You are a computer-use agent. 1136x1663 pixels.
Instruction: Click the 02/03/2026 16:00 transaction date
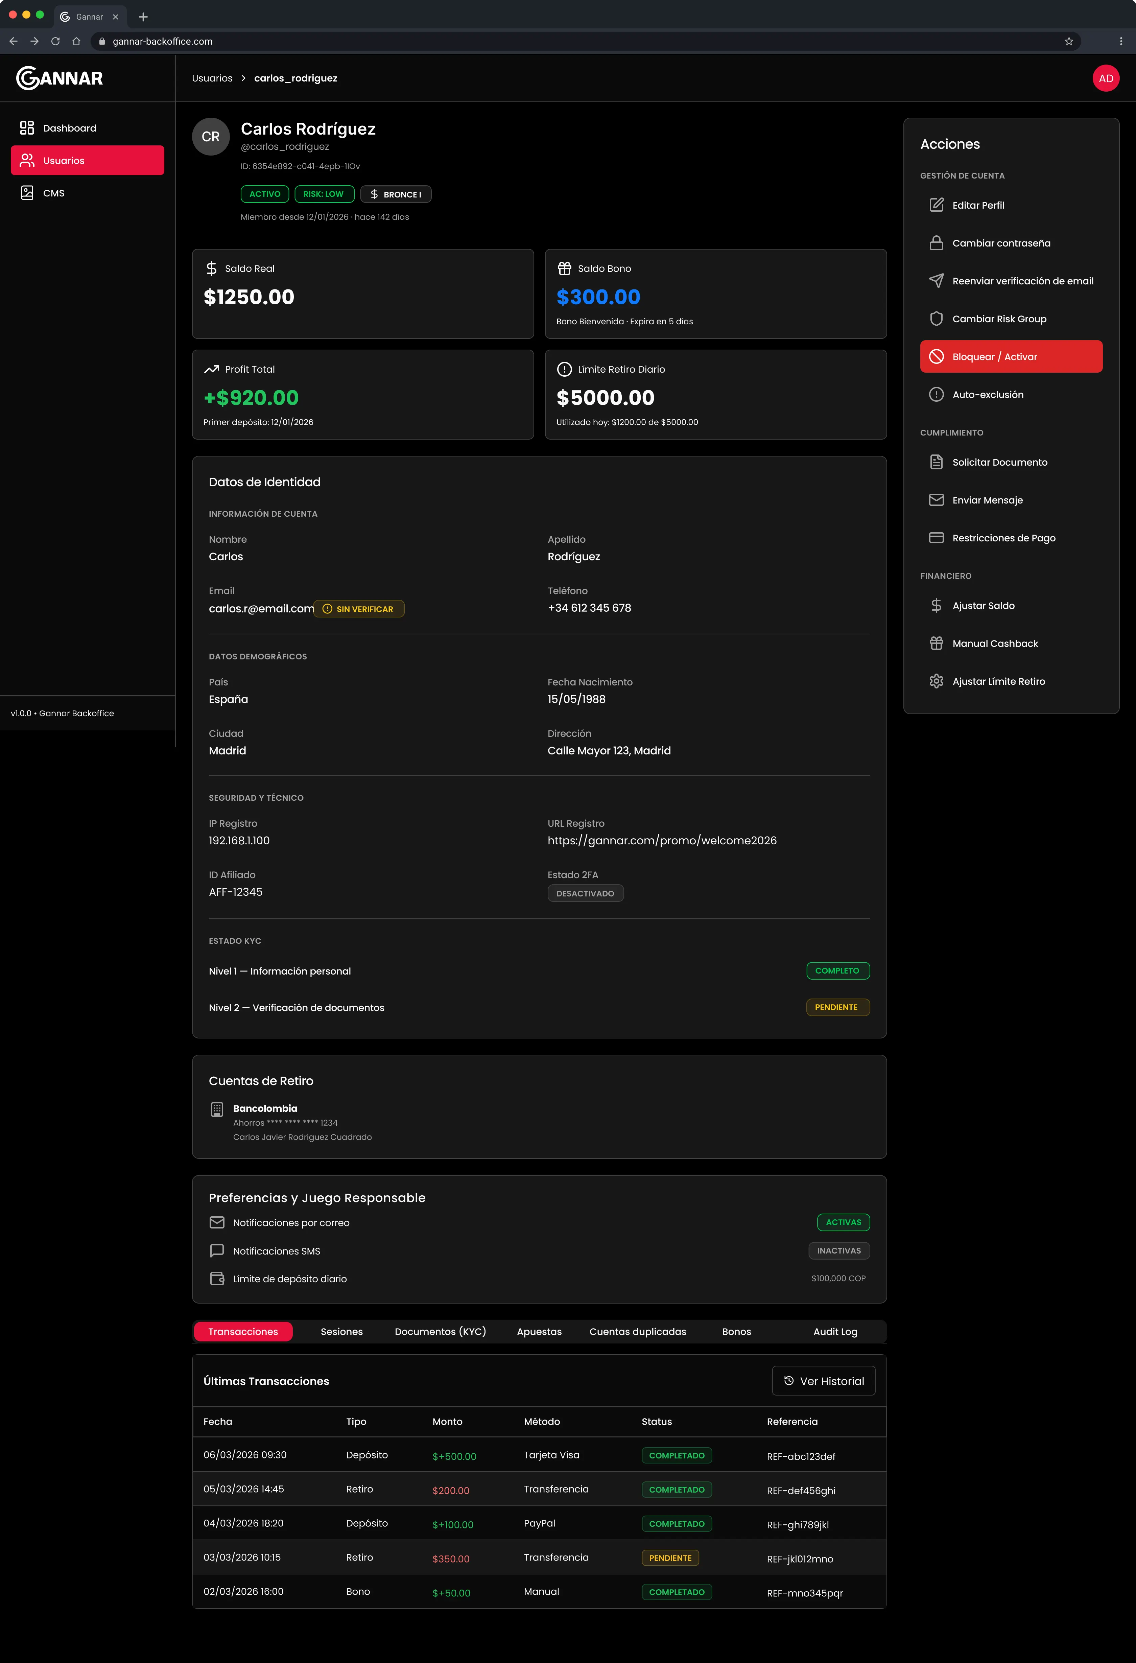(x=243, y=1592)
